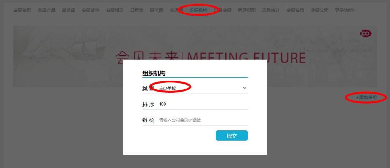Screen dimensions: 390x168
Task: Open the 会展首页 tab
Action: point(22,10)
